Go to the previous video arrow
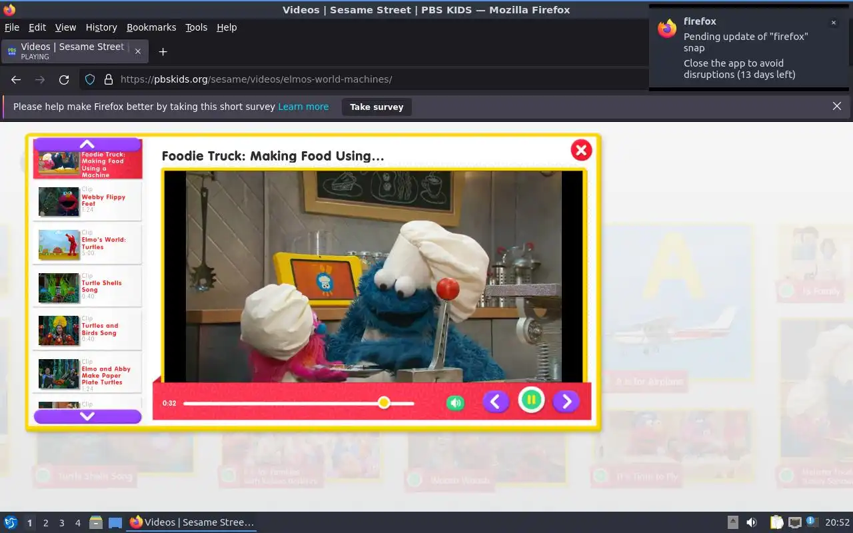The width and height of the screenshot is (853, 533). tap(495, 401)
